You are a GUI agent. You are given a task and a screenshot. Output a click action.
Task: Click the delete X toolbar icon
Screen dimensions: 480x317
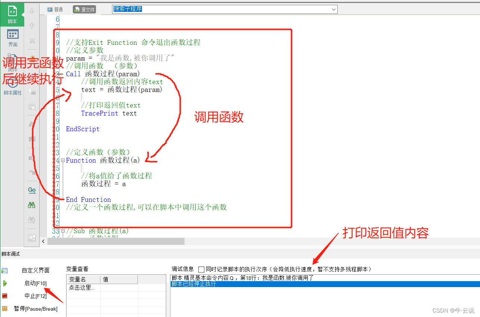(32, 41)
